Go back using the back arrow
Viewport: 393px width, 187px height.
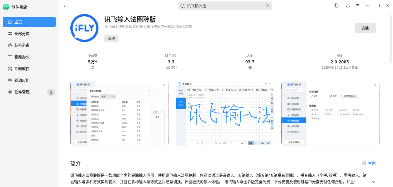(64, 6)
